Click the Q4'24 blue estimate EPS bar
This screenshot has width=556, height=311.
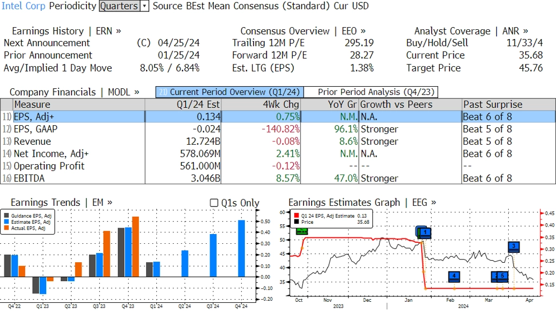tap(242, 248)
